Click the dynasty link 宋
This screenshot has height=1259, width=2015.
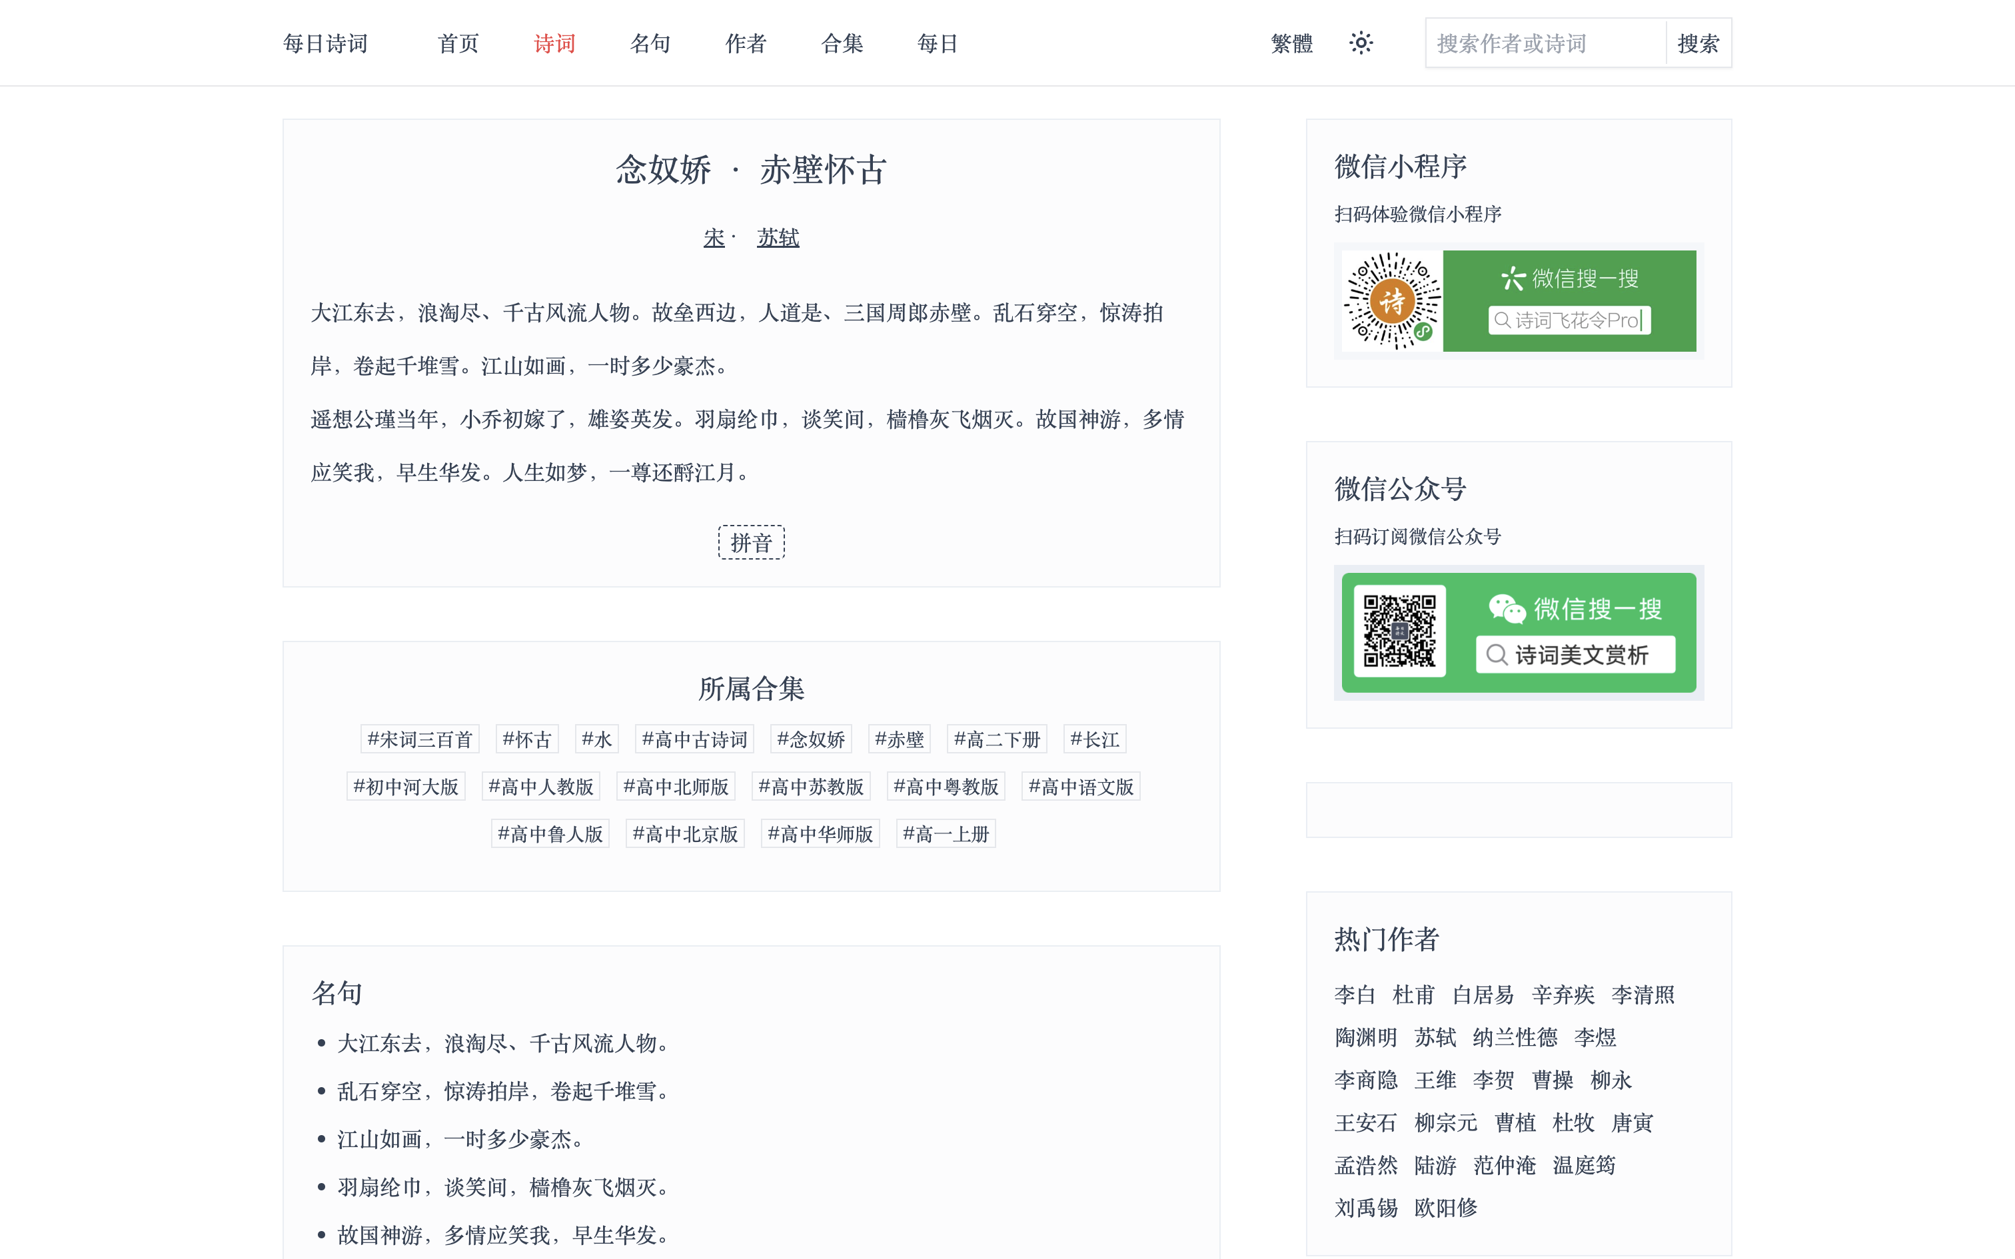[713, 237]
